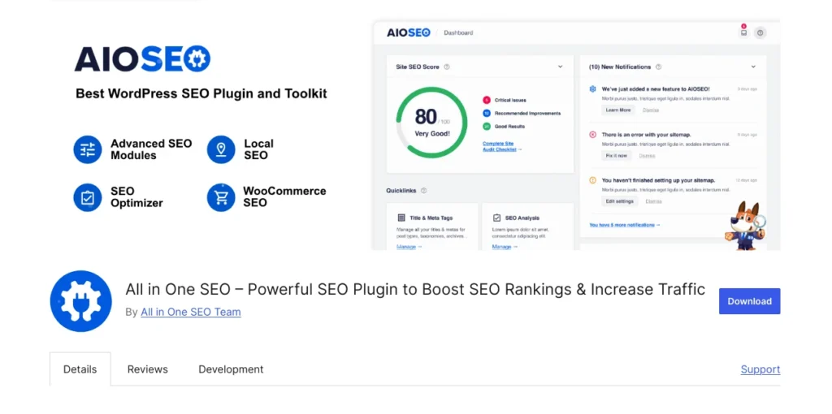
Task: Click the WooCommerce SEO shopping cart icon
Action: pos(221,197)
